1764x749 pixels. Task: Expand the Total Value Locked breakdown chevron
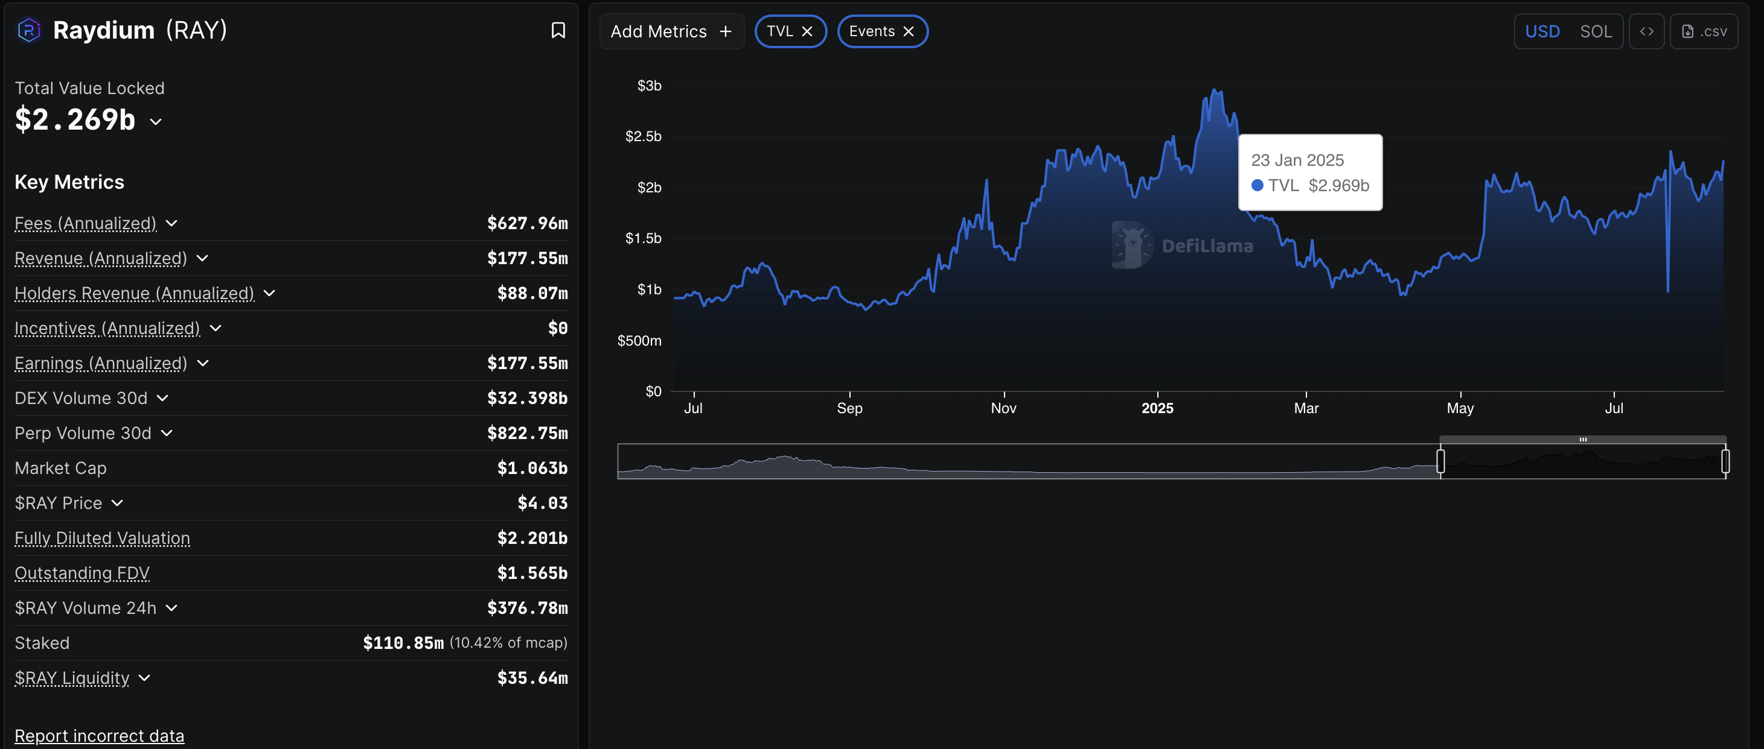(x=156, y=122)
